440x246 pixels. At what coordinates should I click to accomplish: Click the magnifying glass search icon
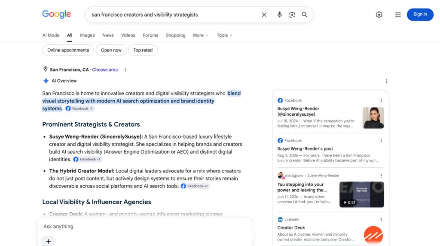click(305, 15)
